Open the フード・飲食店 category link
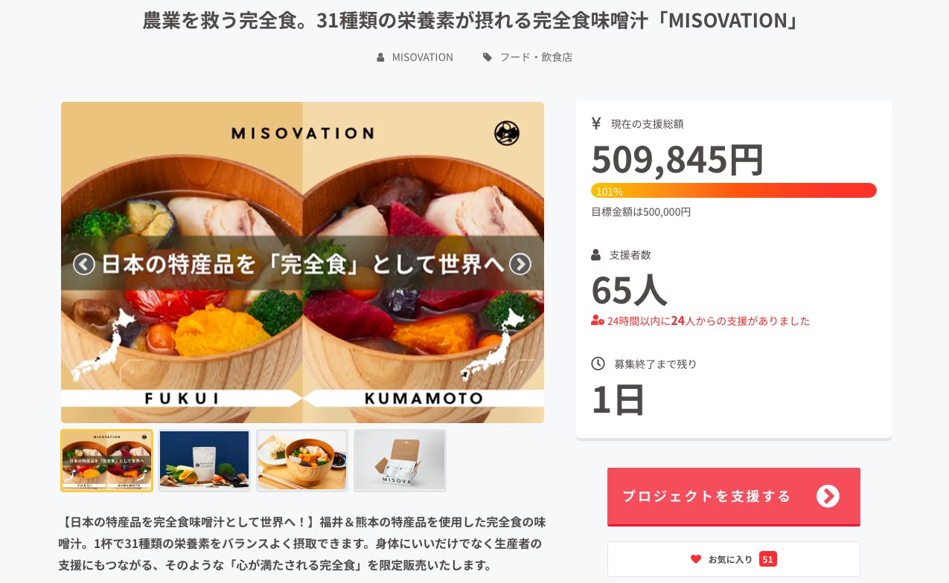Image resolution: width=949 pixels, height=583 pixels. [x=536, y=57]
